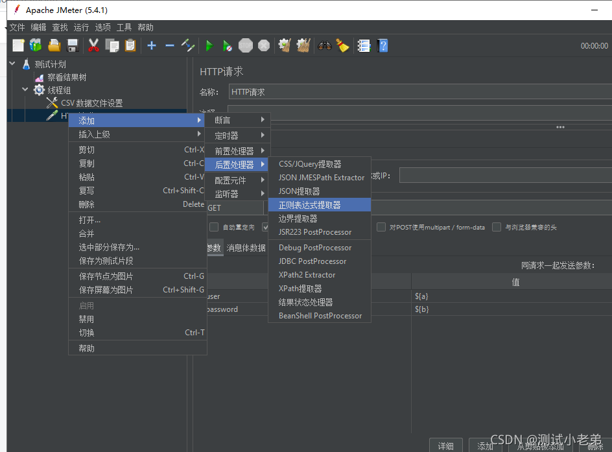Select the 测试计划 flask icon in tree
This screenshot has width=612, height=452.
(x=26, y=64)
